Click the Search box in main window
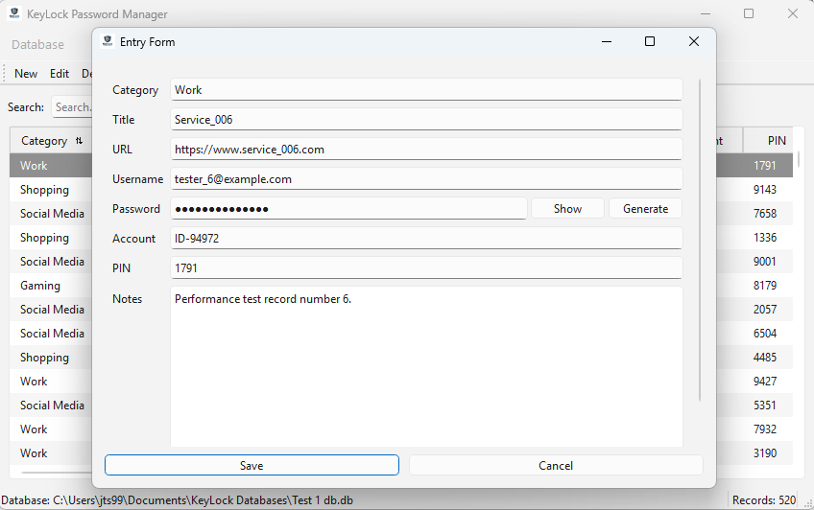Viewport: 814px width, 510px height. point(72,107)
